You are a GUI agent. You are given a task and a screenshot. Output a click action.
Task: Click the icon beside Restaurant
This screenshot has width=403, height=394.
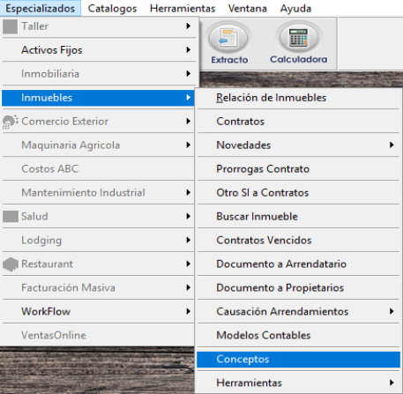11,264
